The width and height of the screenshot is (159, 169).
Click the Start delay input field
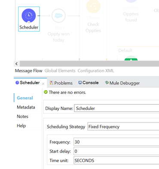coord(116,151)
